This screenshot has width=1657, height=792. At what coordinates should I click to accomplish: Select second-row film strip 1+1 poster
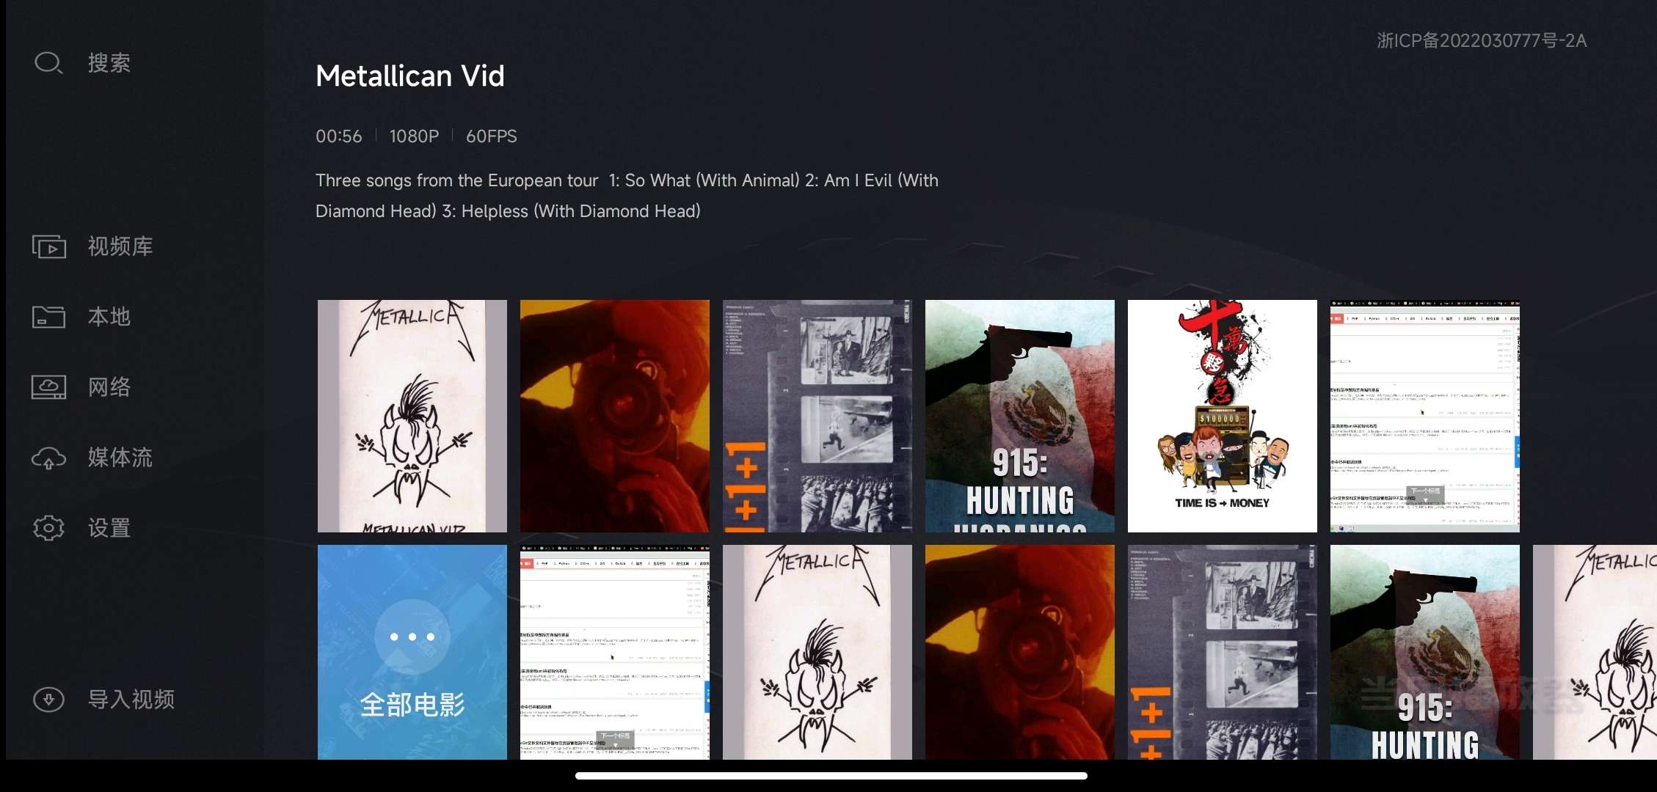[1223, 652]
